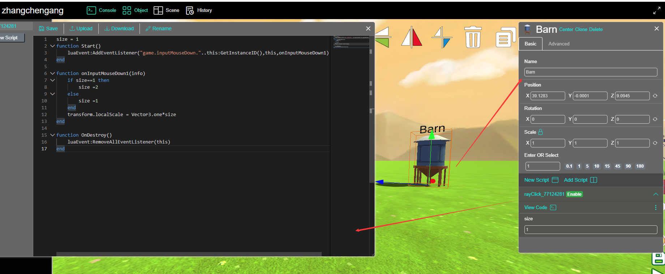
Task: Toggle the Enable badge on rayClick script
Action: coord(574,194)
